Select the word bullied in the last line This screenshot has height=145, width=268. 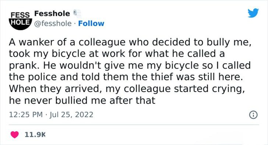(72, 100)
